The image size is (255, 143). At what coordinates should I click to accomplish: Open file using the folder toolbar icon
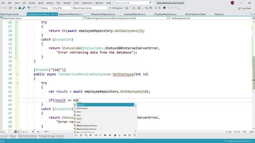pyautogui.click(x=16, y=8)
